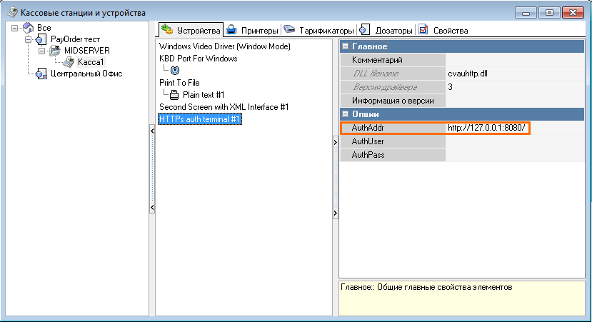This screenshot has width=592, height=322.
Task: Click the PayOrder тест node icon
Action: point(41,39)
